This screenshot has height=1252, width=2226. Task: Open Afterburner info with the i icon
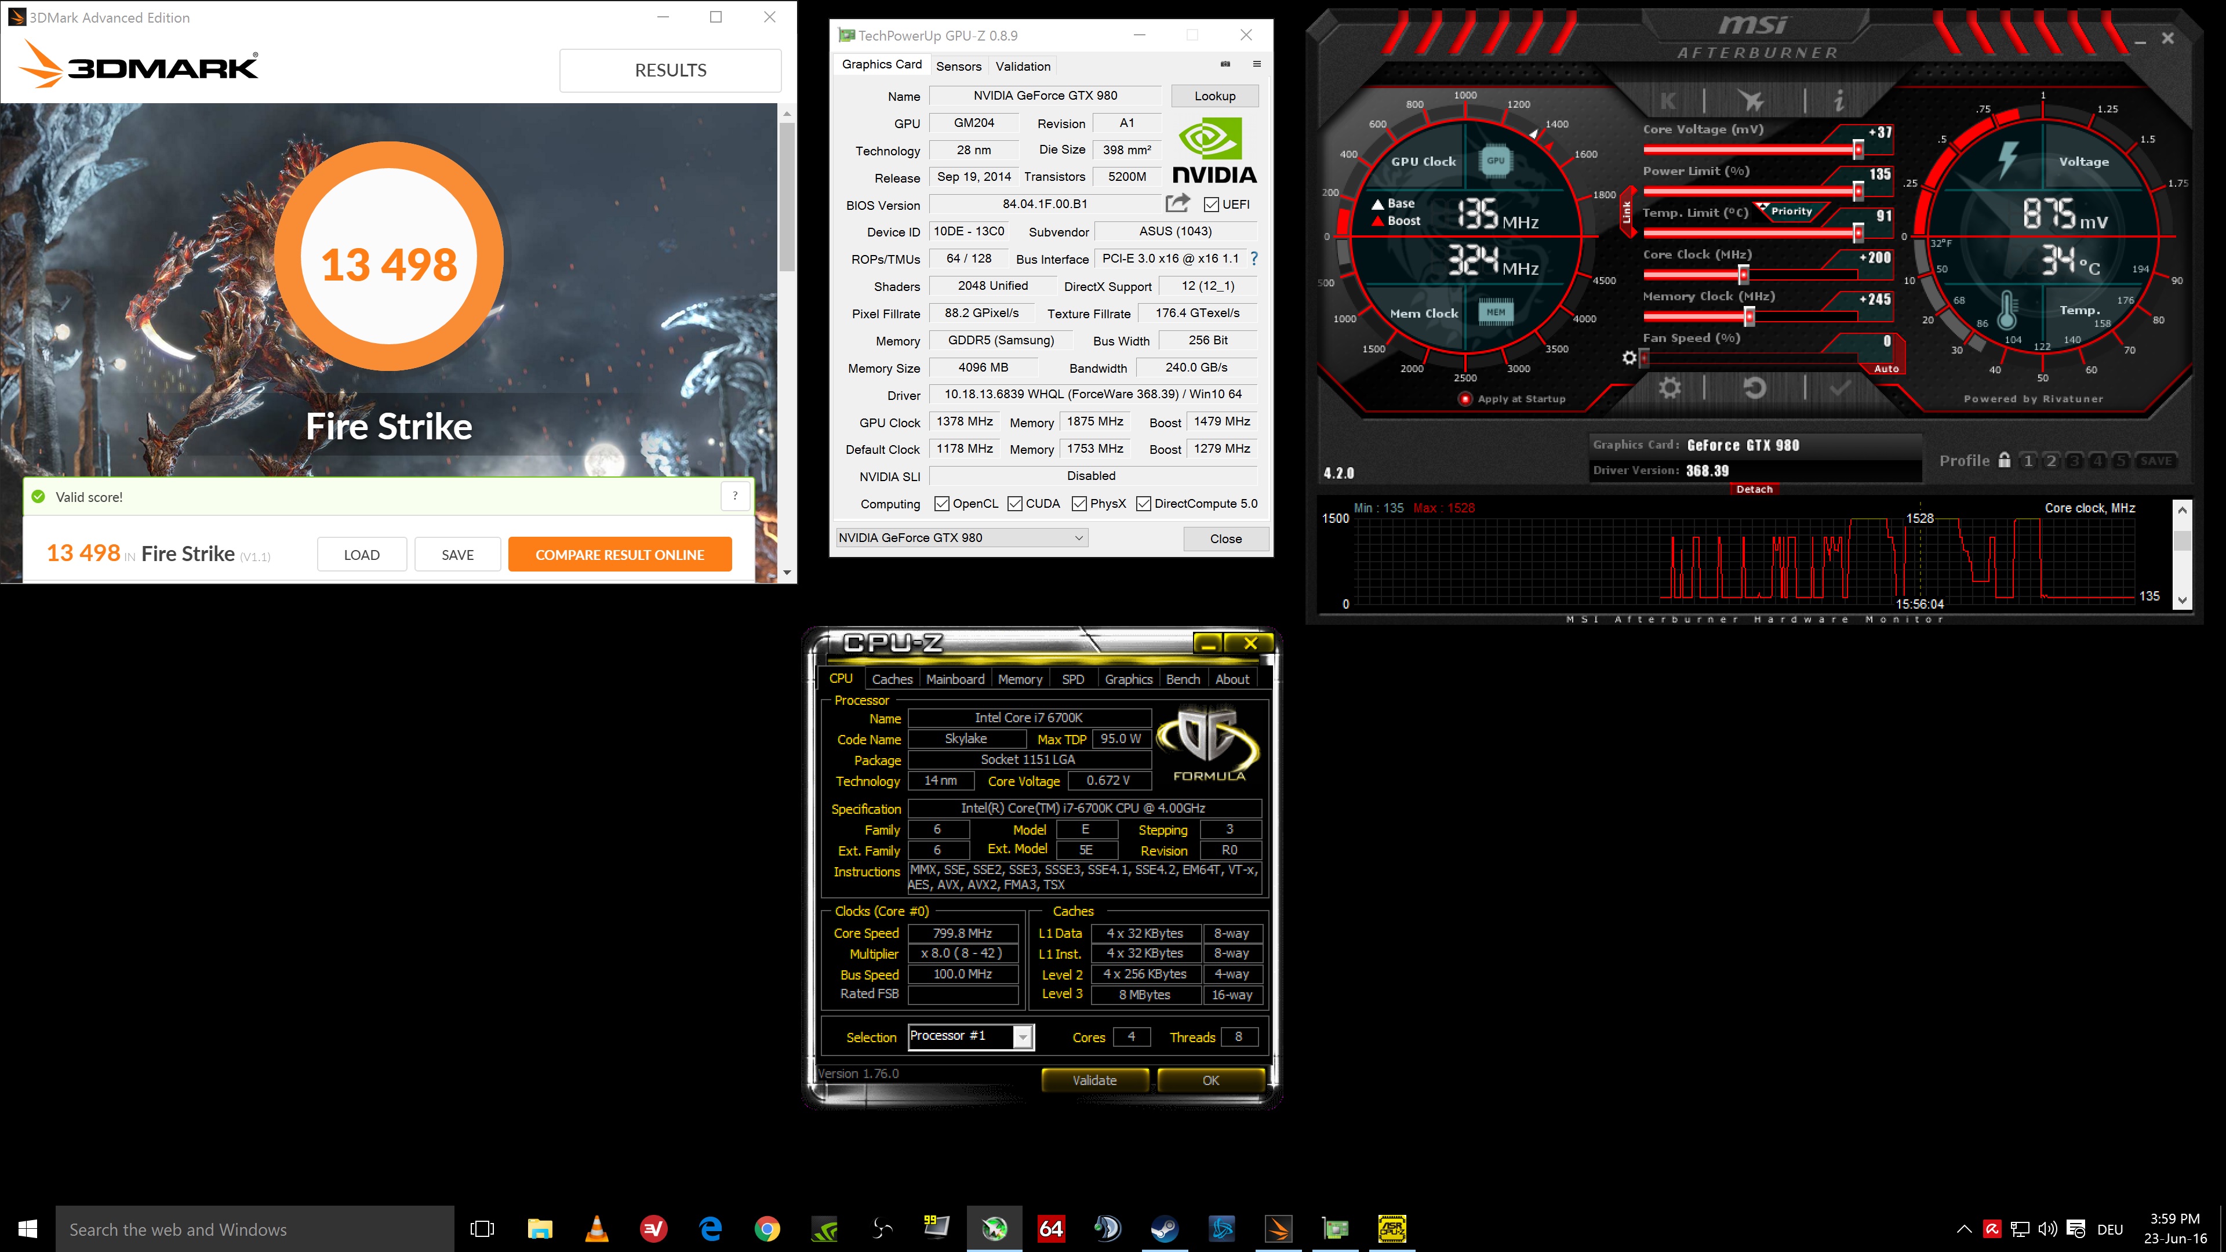pos(1839,101)
